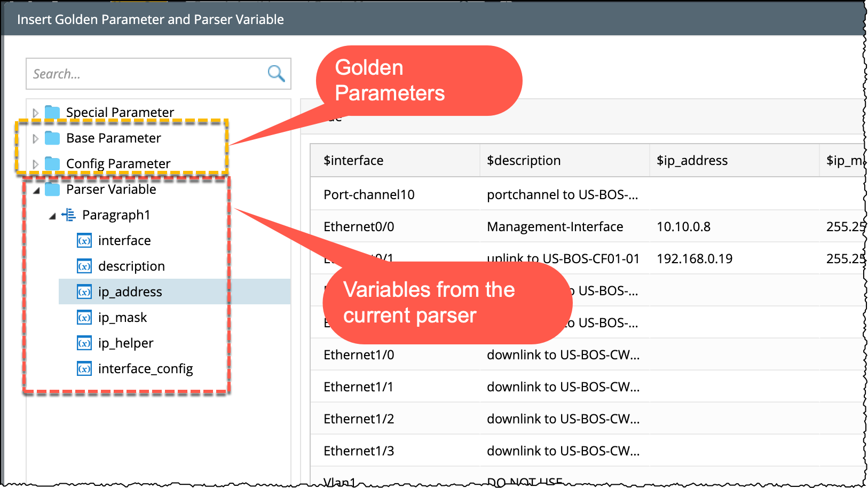Collapse the Parser Variable folder
This screenshot has width=868, height=488.
point(36,190)
